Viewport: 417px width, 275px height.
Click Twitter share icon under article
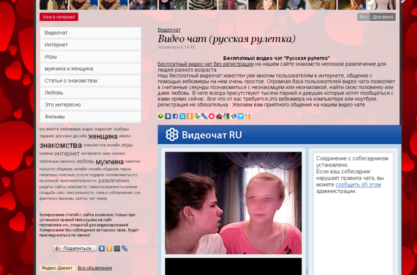click(x=183, y=116)
